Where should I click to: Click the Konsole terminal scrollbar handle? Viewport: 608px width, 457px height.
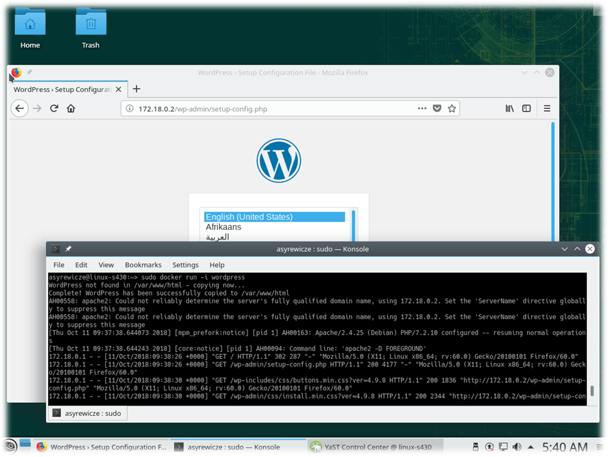pyautogui.click(x=592, y=390)
